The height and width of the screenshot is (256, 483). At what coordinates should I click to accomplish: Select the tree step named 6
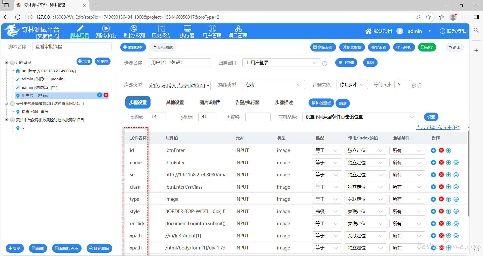(x=23, y=128)
